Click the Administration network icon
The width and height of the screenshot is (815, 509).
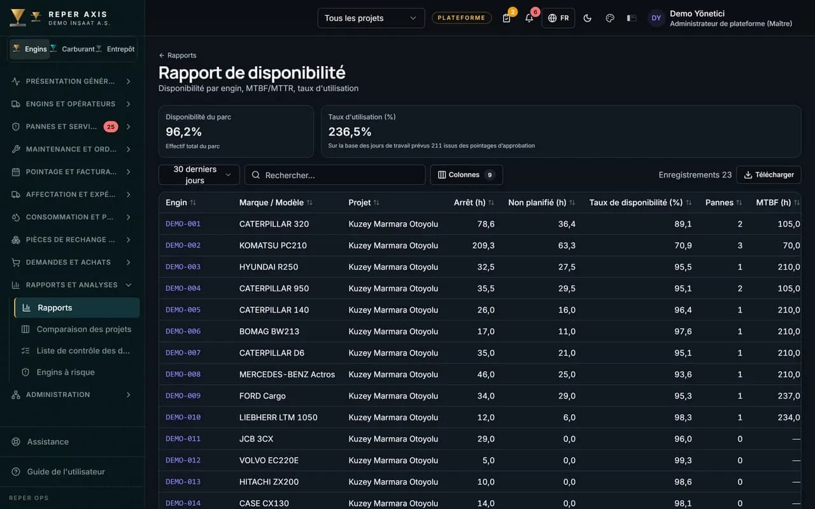16,394
